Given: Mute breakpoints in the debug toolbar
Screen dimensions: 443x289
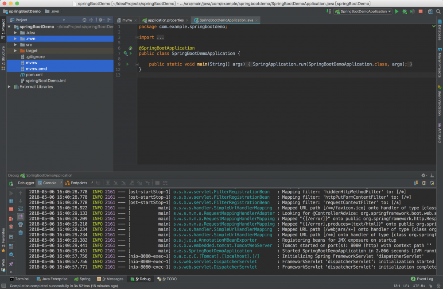Looking at the screenshot, I should [x=10, y=227].
